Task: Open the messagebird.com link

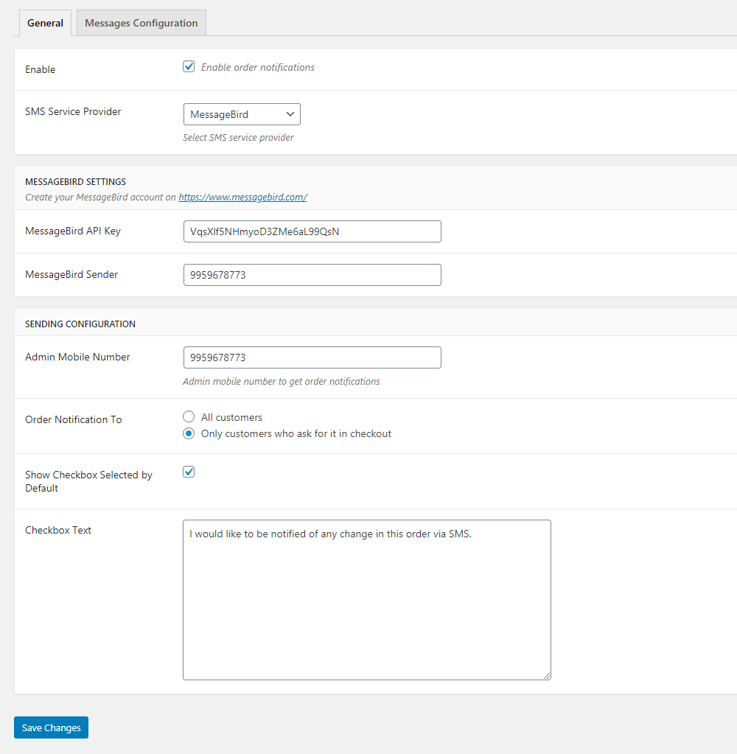Action: [242, 197]
